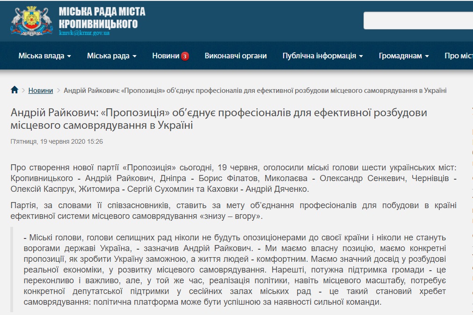Click the paragraph starting Партія, за словами
Viewport: 473px width, 315px height.
233,210
